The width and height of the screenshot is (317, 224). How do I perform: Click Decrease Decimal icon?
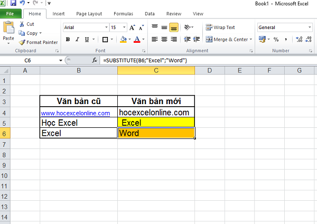pyautogui.click(x=309, y=40)
